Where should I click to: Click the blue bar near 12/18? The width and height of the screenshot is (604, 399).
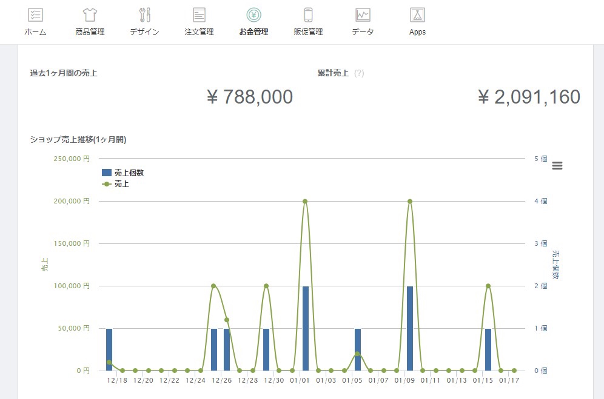[109, 349]
